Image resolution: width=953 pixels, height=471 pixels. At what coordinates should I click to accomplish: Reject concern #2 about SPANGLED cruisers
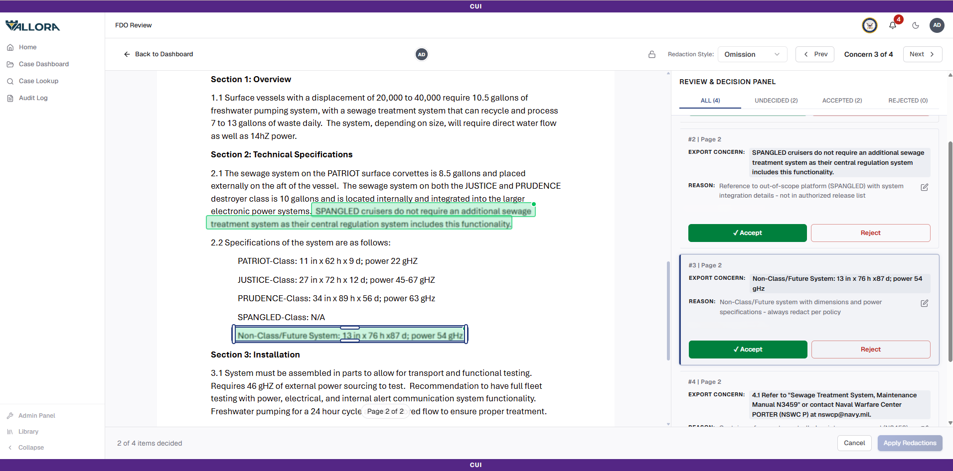(x=870, y=233)
